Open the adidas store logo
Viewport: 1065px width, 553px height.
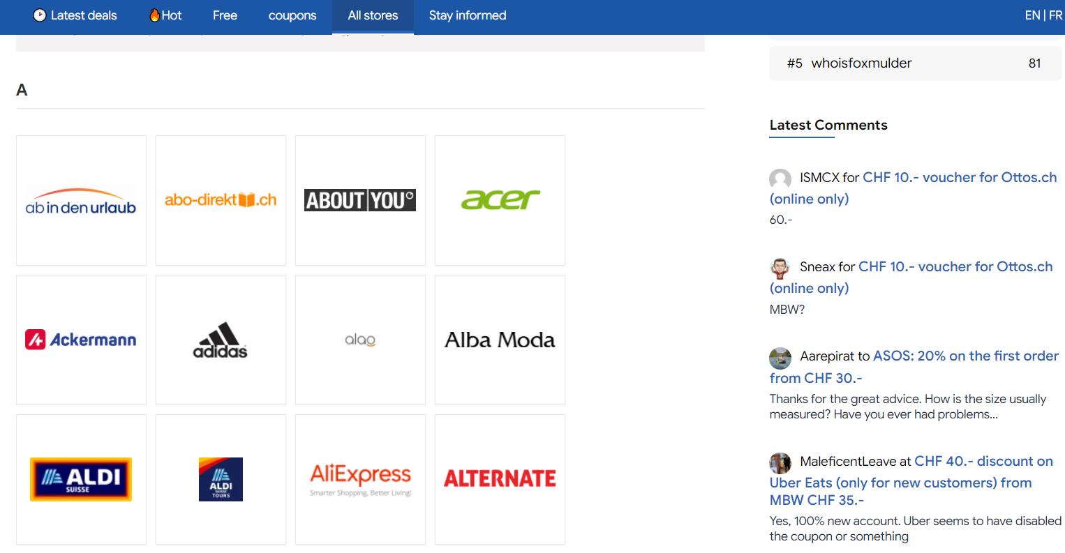coord(221,340)
